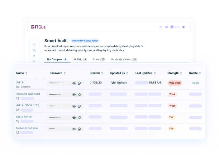The width and height of the screenshot is (219, 156).
Task: Click the hierarchy icon under Network Solution
Action: point(18,133)
